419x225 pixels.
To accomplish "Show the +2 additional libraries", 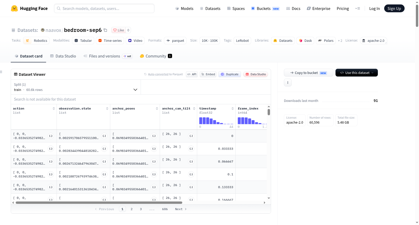I will coord(340,41).
